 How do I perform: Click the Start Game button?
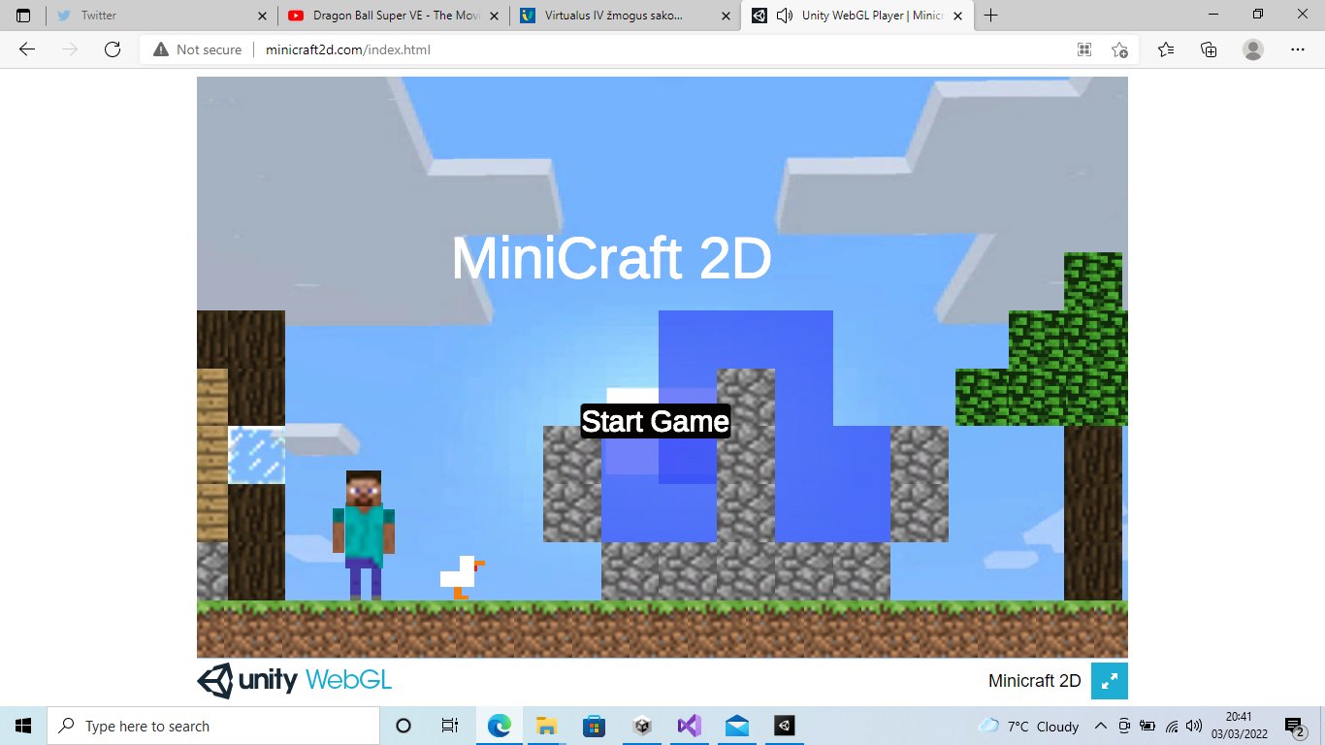click(x=655, y=421)
